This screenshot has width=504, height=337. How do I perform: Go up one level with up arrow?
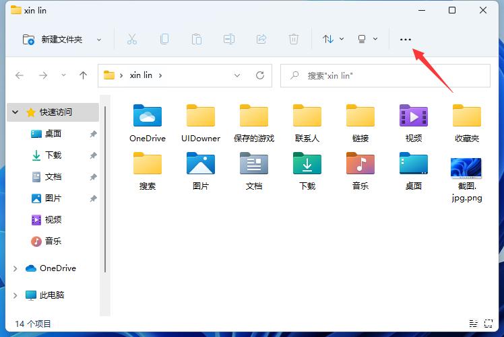(x=84, y=75)
